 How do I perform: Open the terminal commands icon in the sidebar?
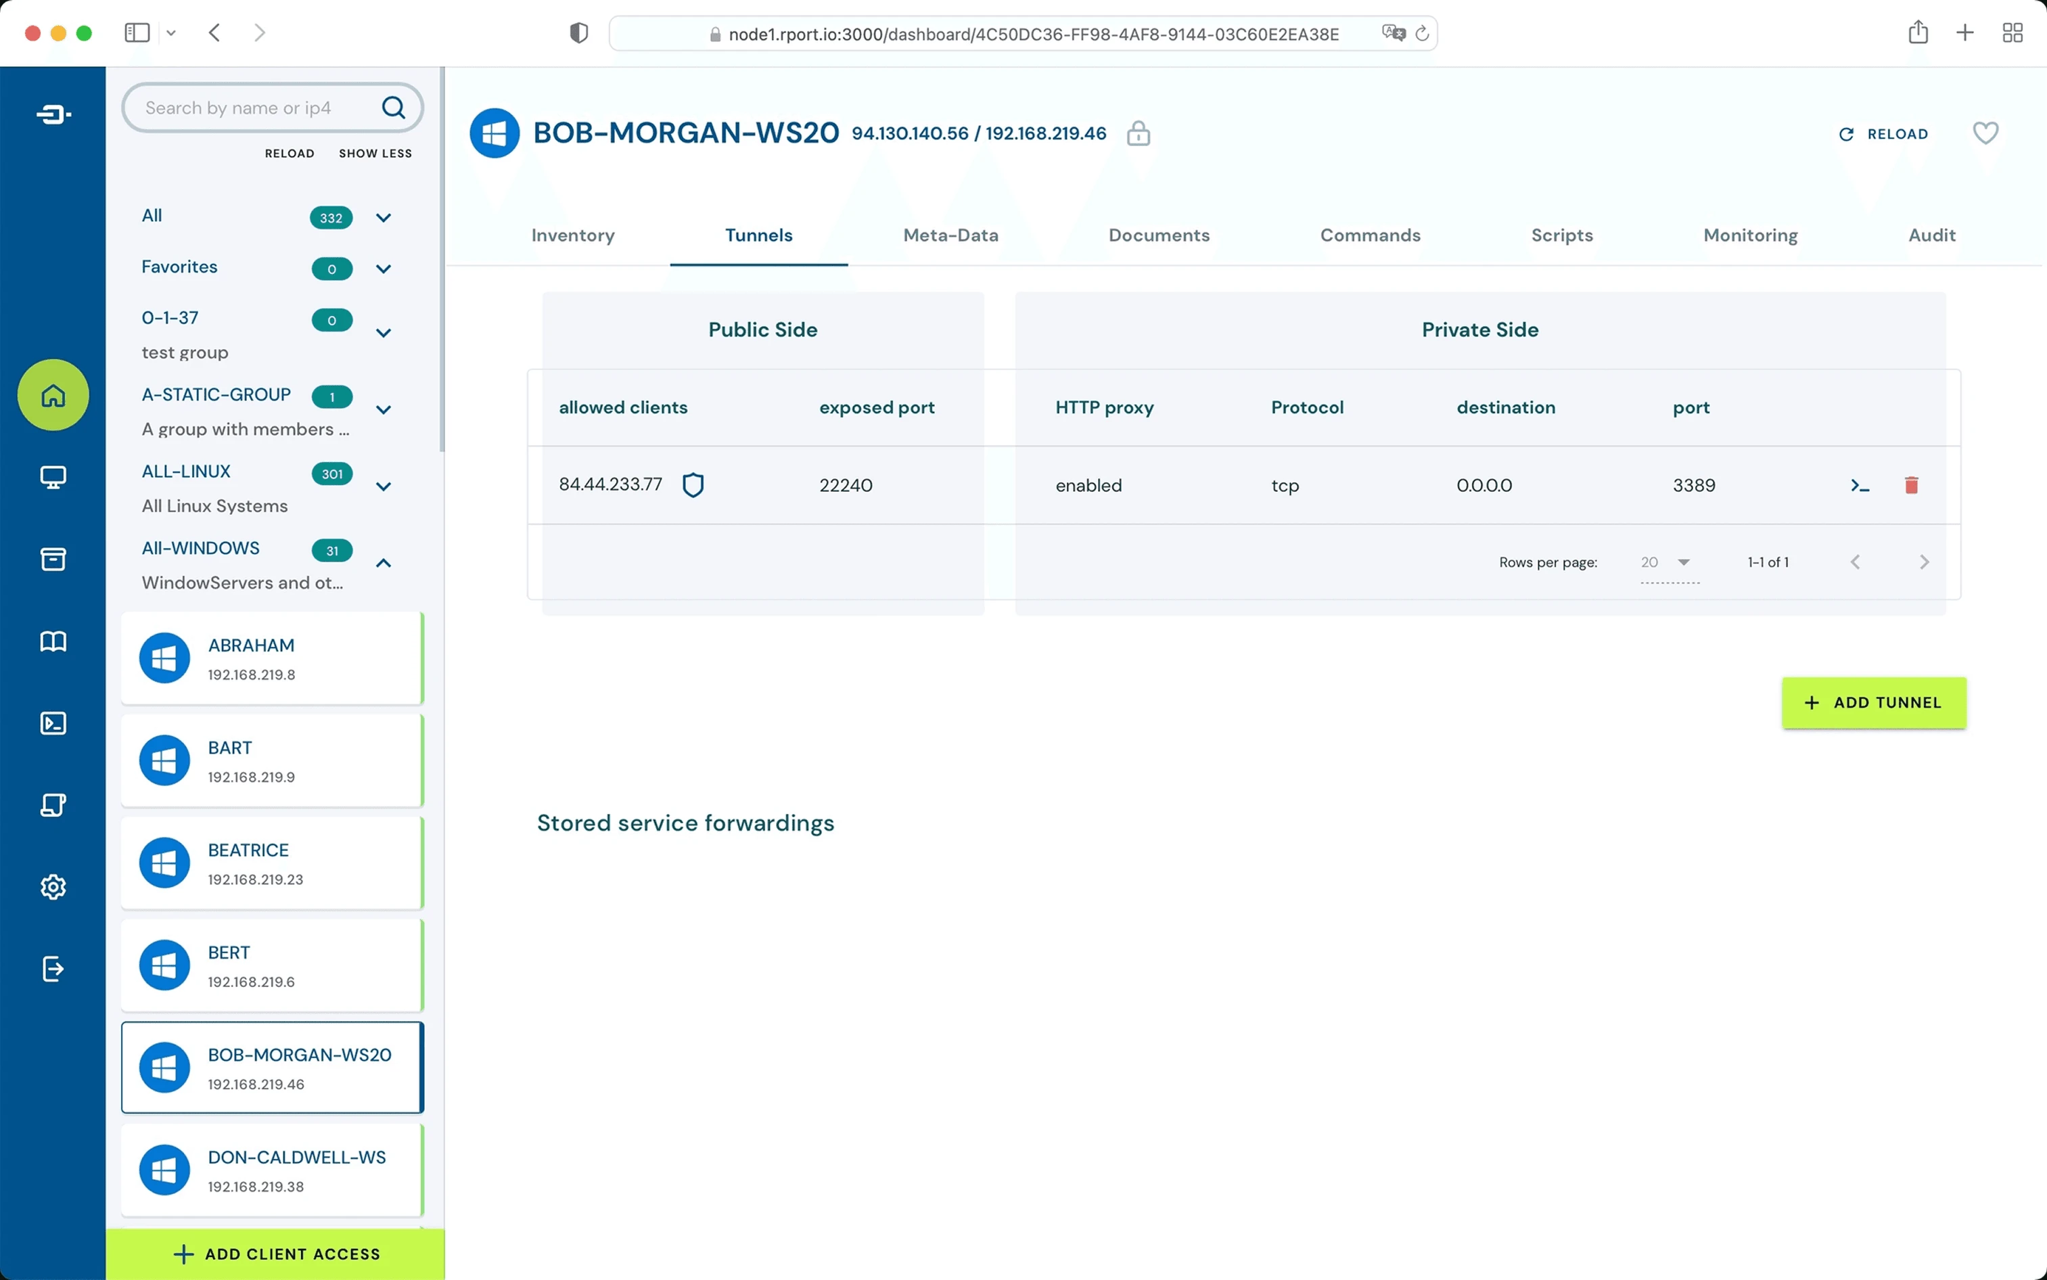[53, 723]
